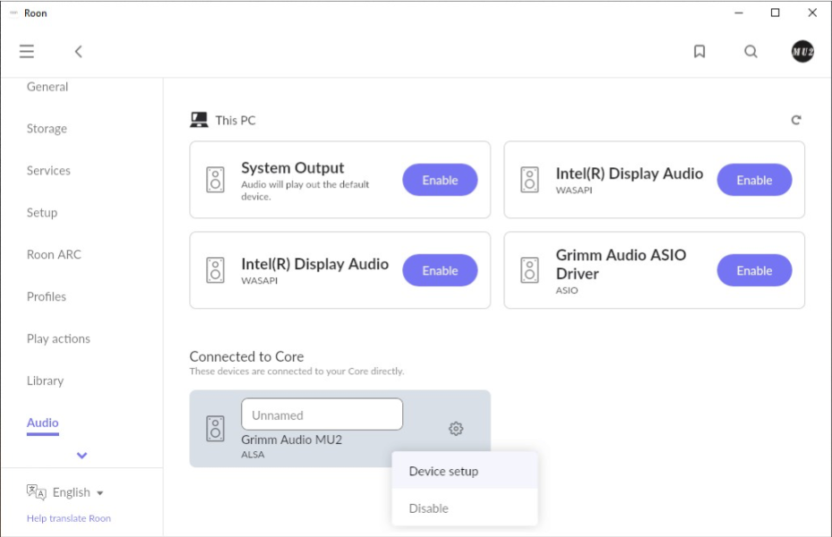Viewport: 832px width, 537px height.
Task: Open the Roon ARC settings tab
Action: click(54, 254)
